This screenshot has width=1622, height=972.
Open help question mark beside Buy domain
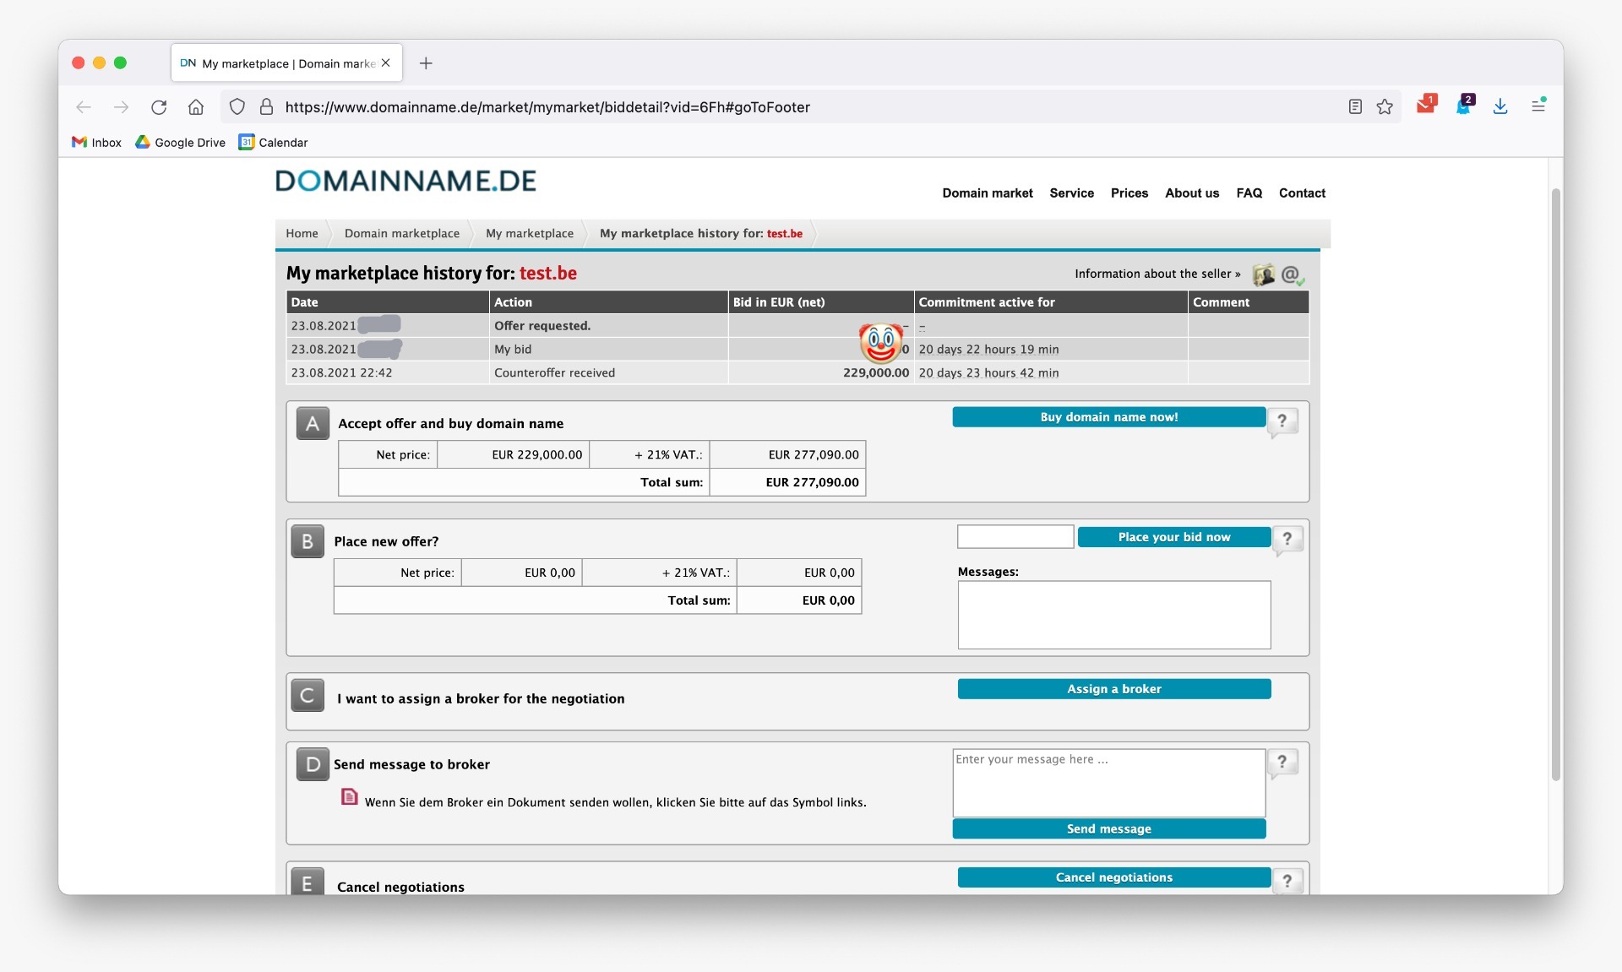pyautogui.click(x=1282, y=421)
